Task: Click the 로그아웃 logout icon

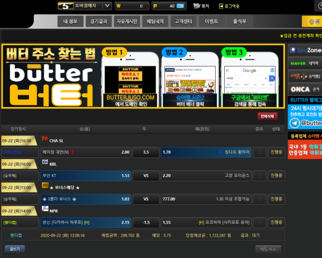Action: [x=222, y=6]
